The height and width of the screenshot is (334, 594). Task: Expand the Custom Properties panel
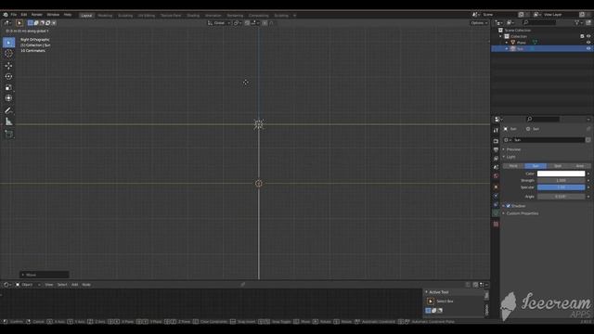coord(523,213)
